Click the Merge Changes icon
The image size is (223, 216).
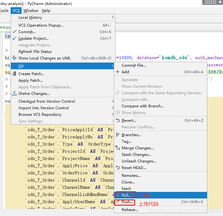click(x=118, y=148)
